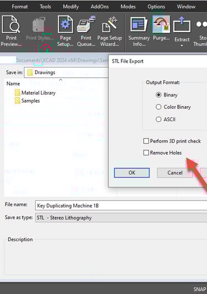Image resolution: width=207 pixels, height=294 pixels.
Task: Open Page Setup tool
Action: [65, 31]
